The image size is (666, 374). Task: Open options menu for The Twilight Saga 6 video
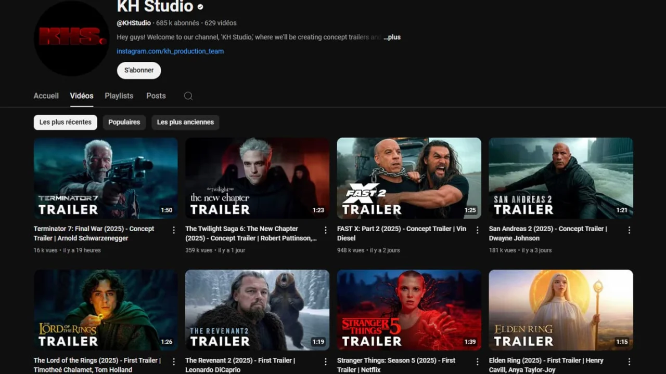[x=326, y=229]
